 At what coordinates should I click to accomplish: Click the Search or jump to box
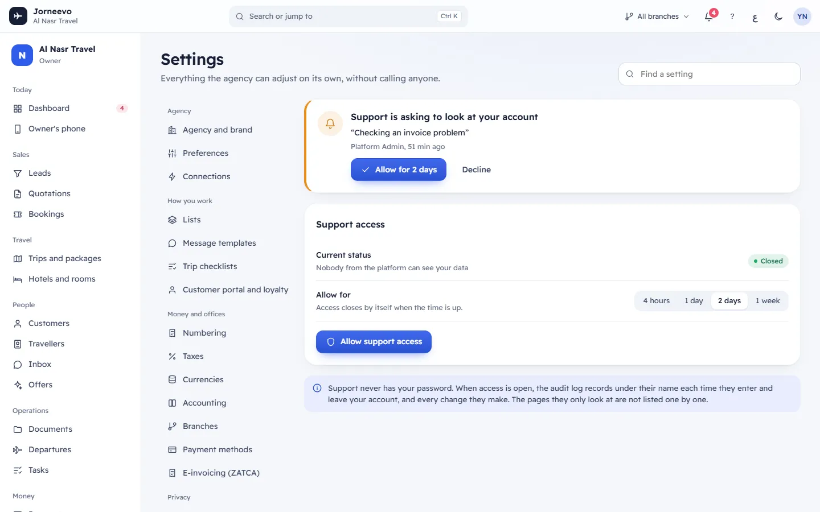[x=348, y=16]
